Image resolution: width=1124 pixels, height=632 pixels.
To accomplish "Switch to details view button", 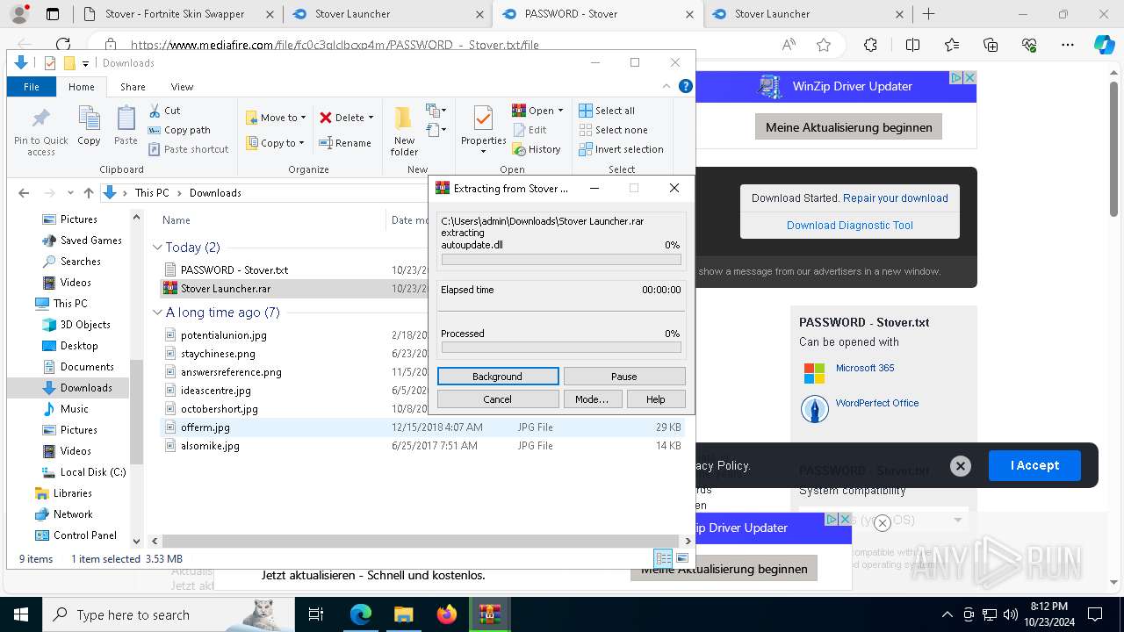I will [664, 558].
